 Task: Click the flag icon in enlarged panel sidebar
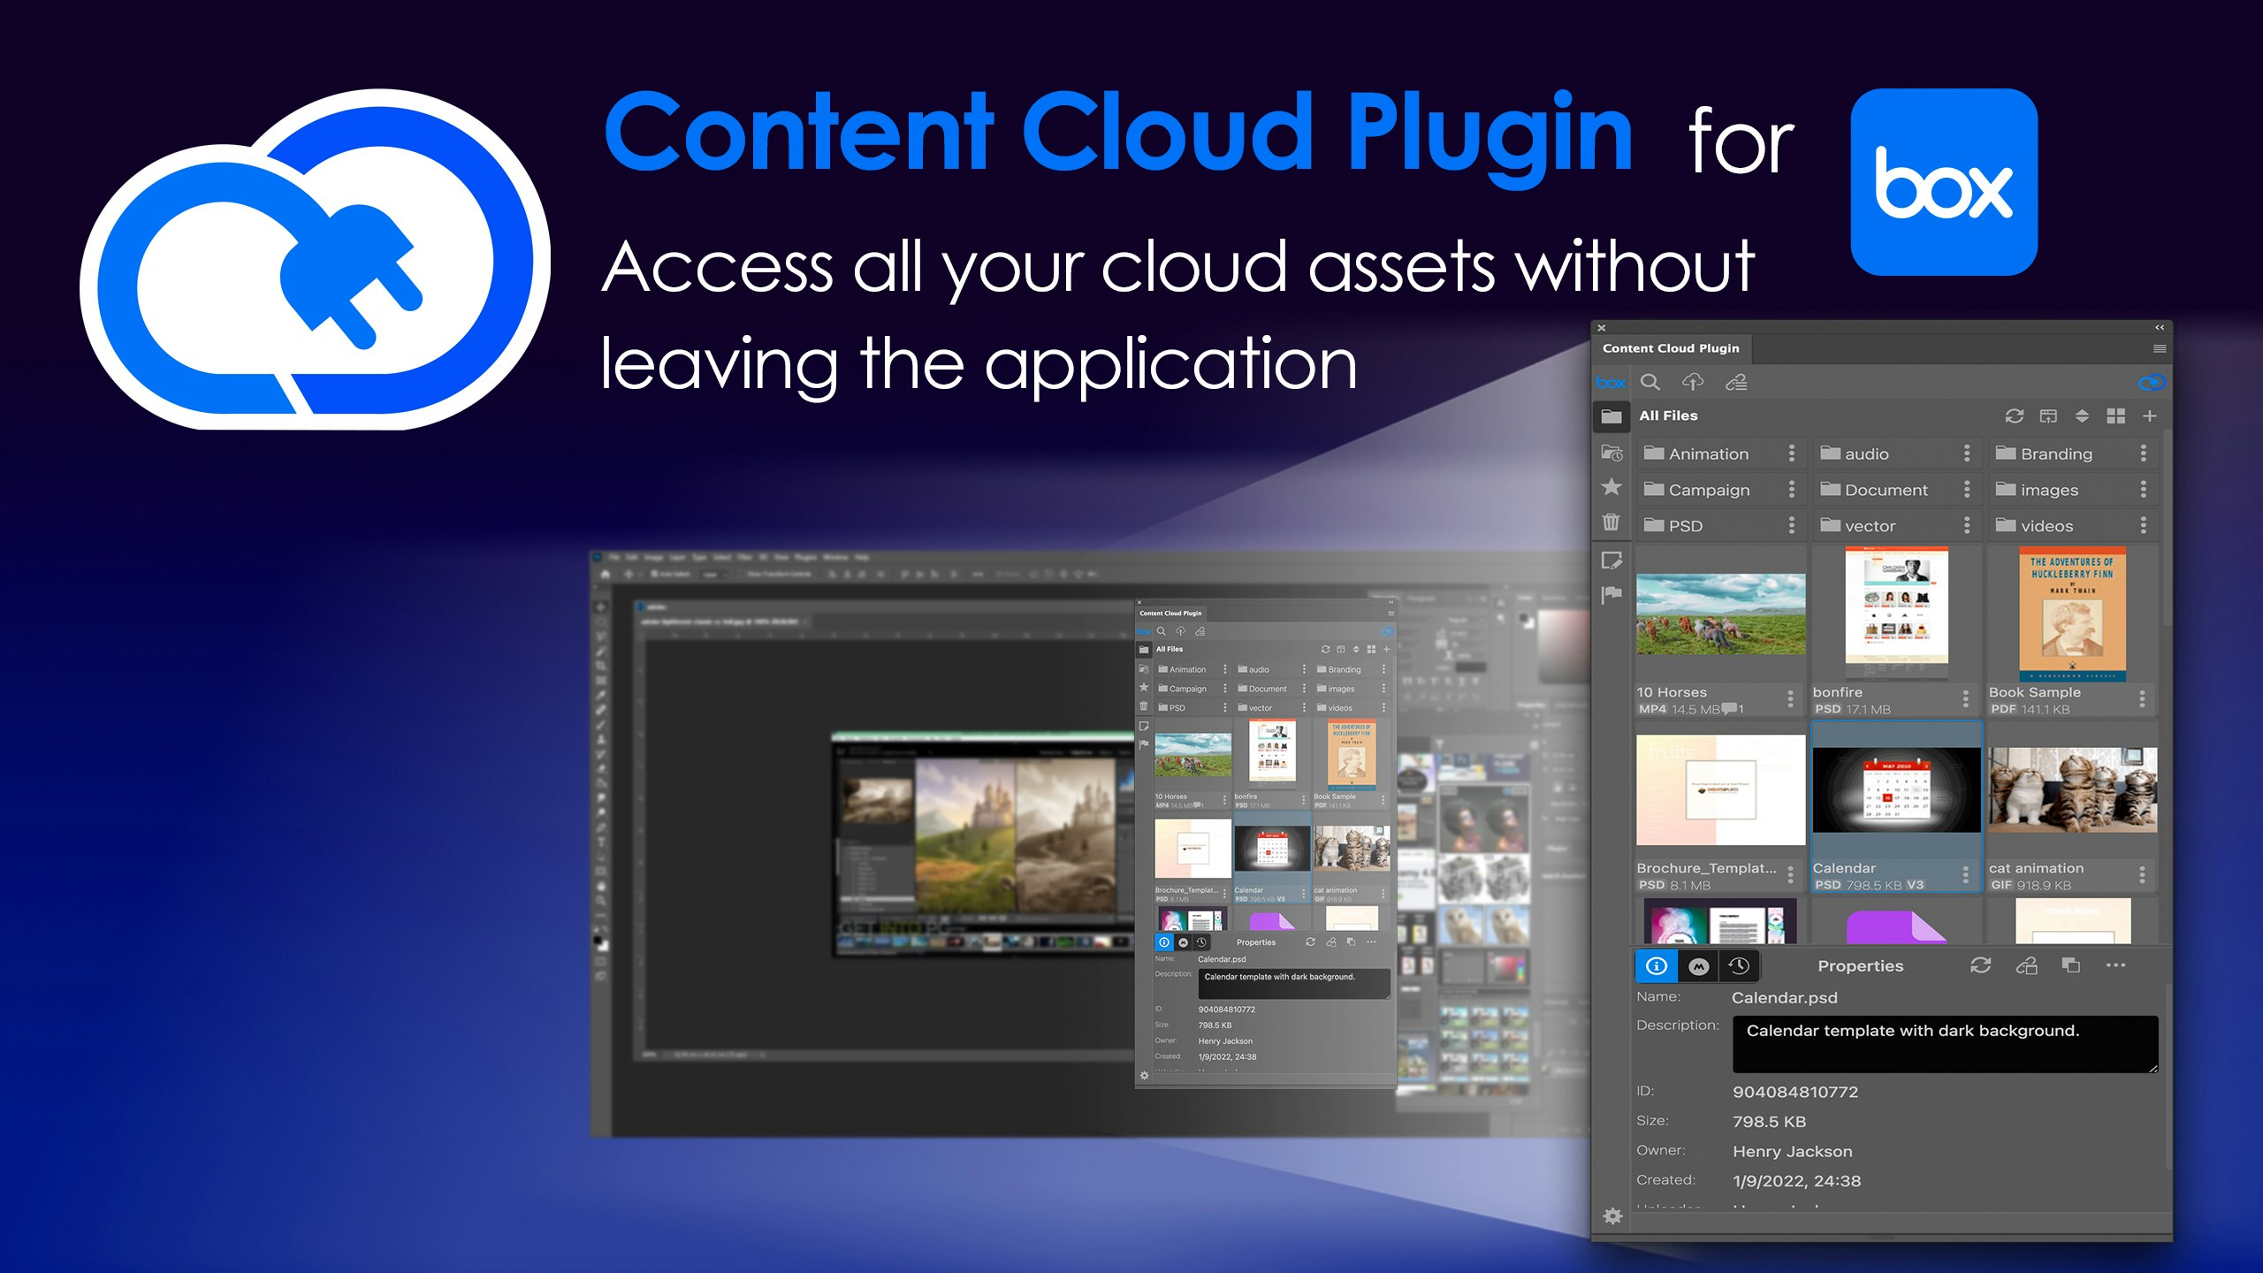1612,595
